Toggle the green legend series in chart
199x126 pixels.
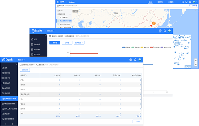coord(136,47)
